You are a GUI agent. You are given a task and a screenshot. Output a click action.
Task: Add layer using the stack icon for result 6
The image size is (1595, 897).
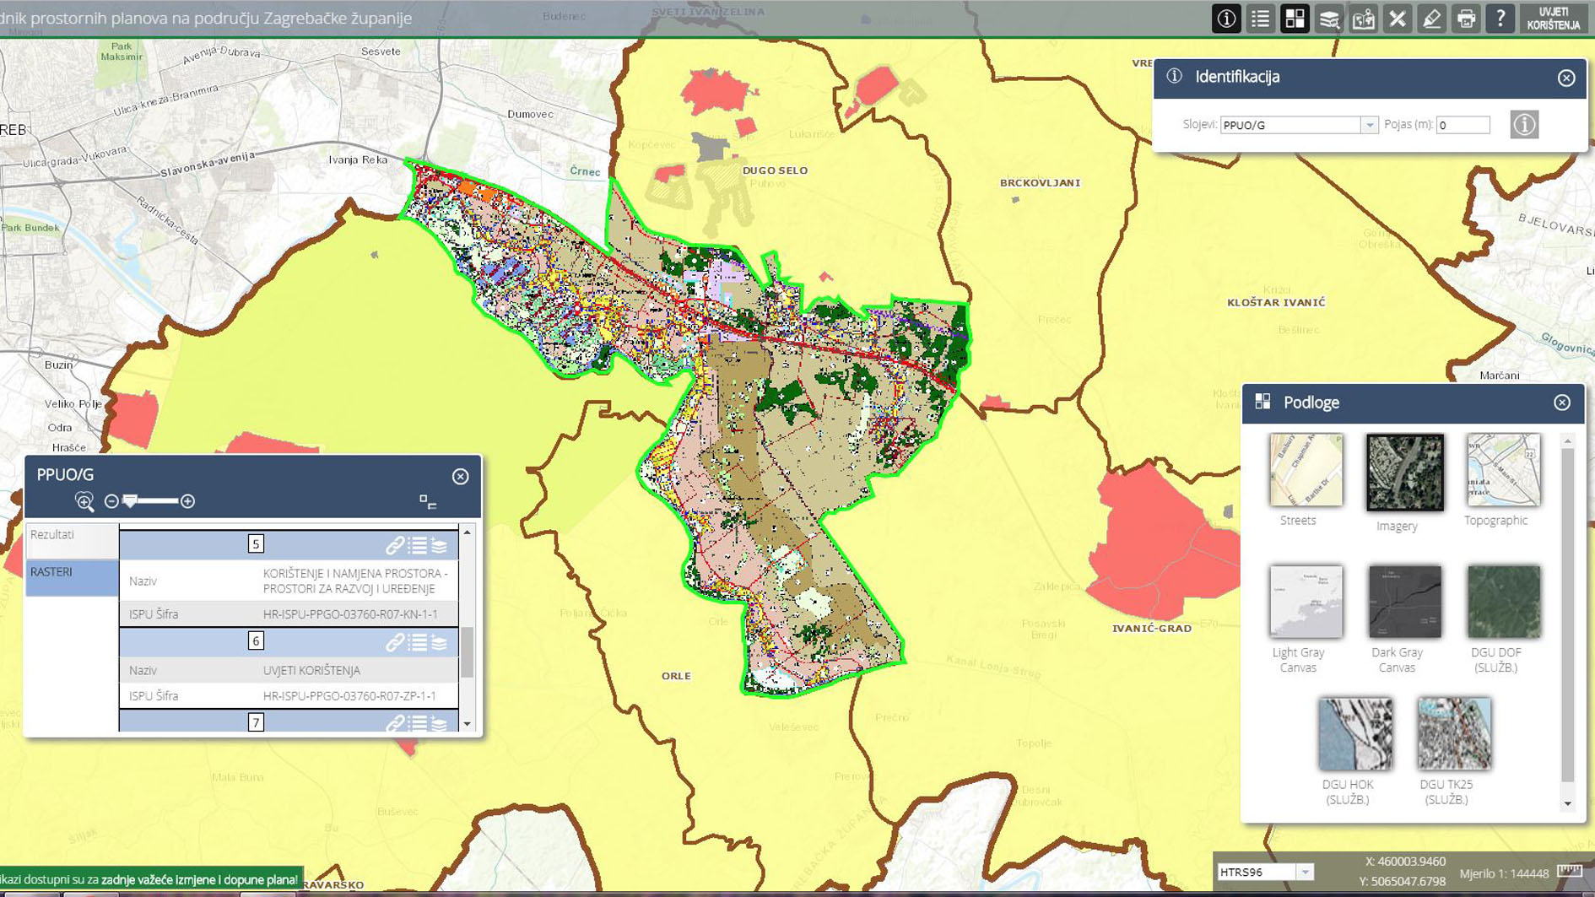point(440,642)
